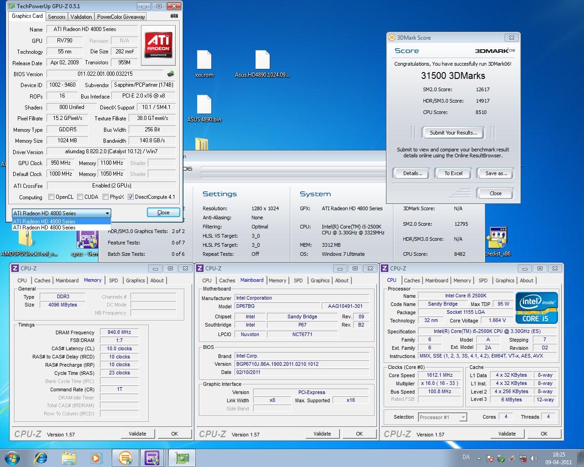The height and width of the screenshot is (467, 584).
Task: Launch Internet Explorer from the taskbar
Action: point(42,458)
